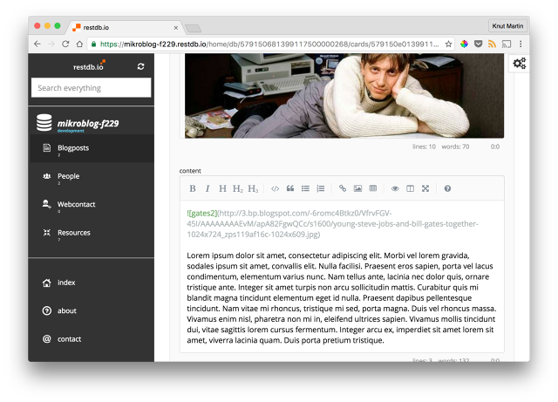Click the mikroblog-f229 database icon
This screenshot has height=402, width=558.
[44, 122]
